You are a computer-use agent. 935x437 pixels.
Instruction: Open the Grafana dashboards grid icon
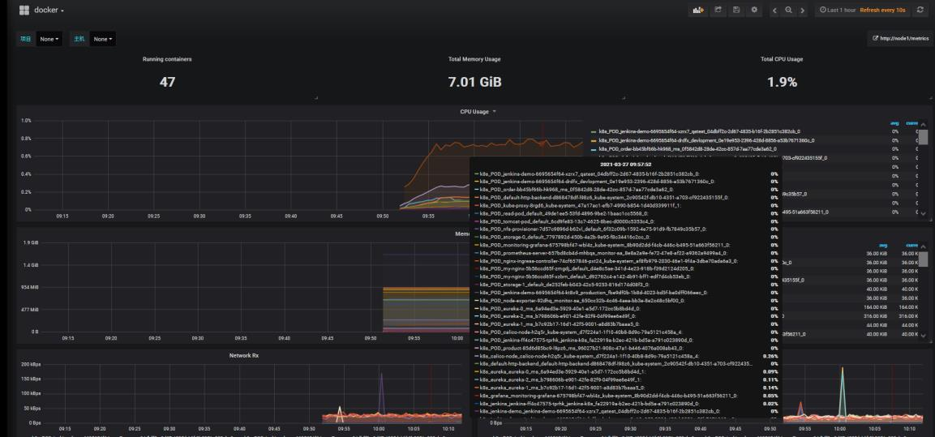[x=24, y=11]
